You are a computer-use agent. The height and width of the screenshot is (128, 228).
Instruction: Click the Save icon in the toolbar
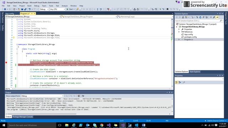point(22,9)
